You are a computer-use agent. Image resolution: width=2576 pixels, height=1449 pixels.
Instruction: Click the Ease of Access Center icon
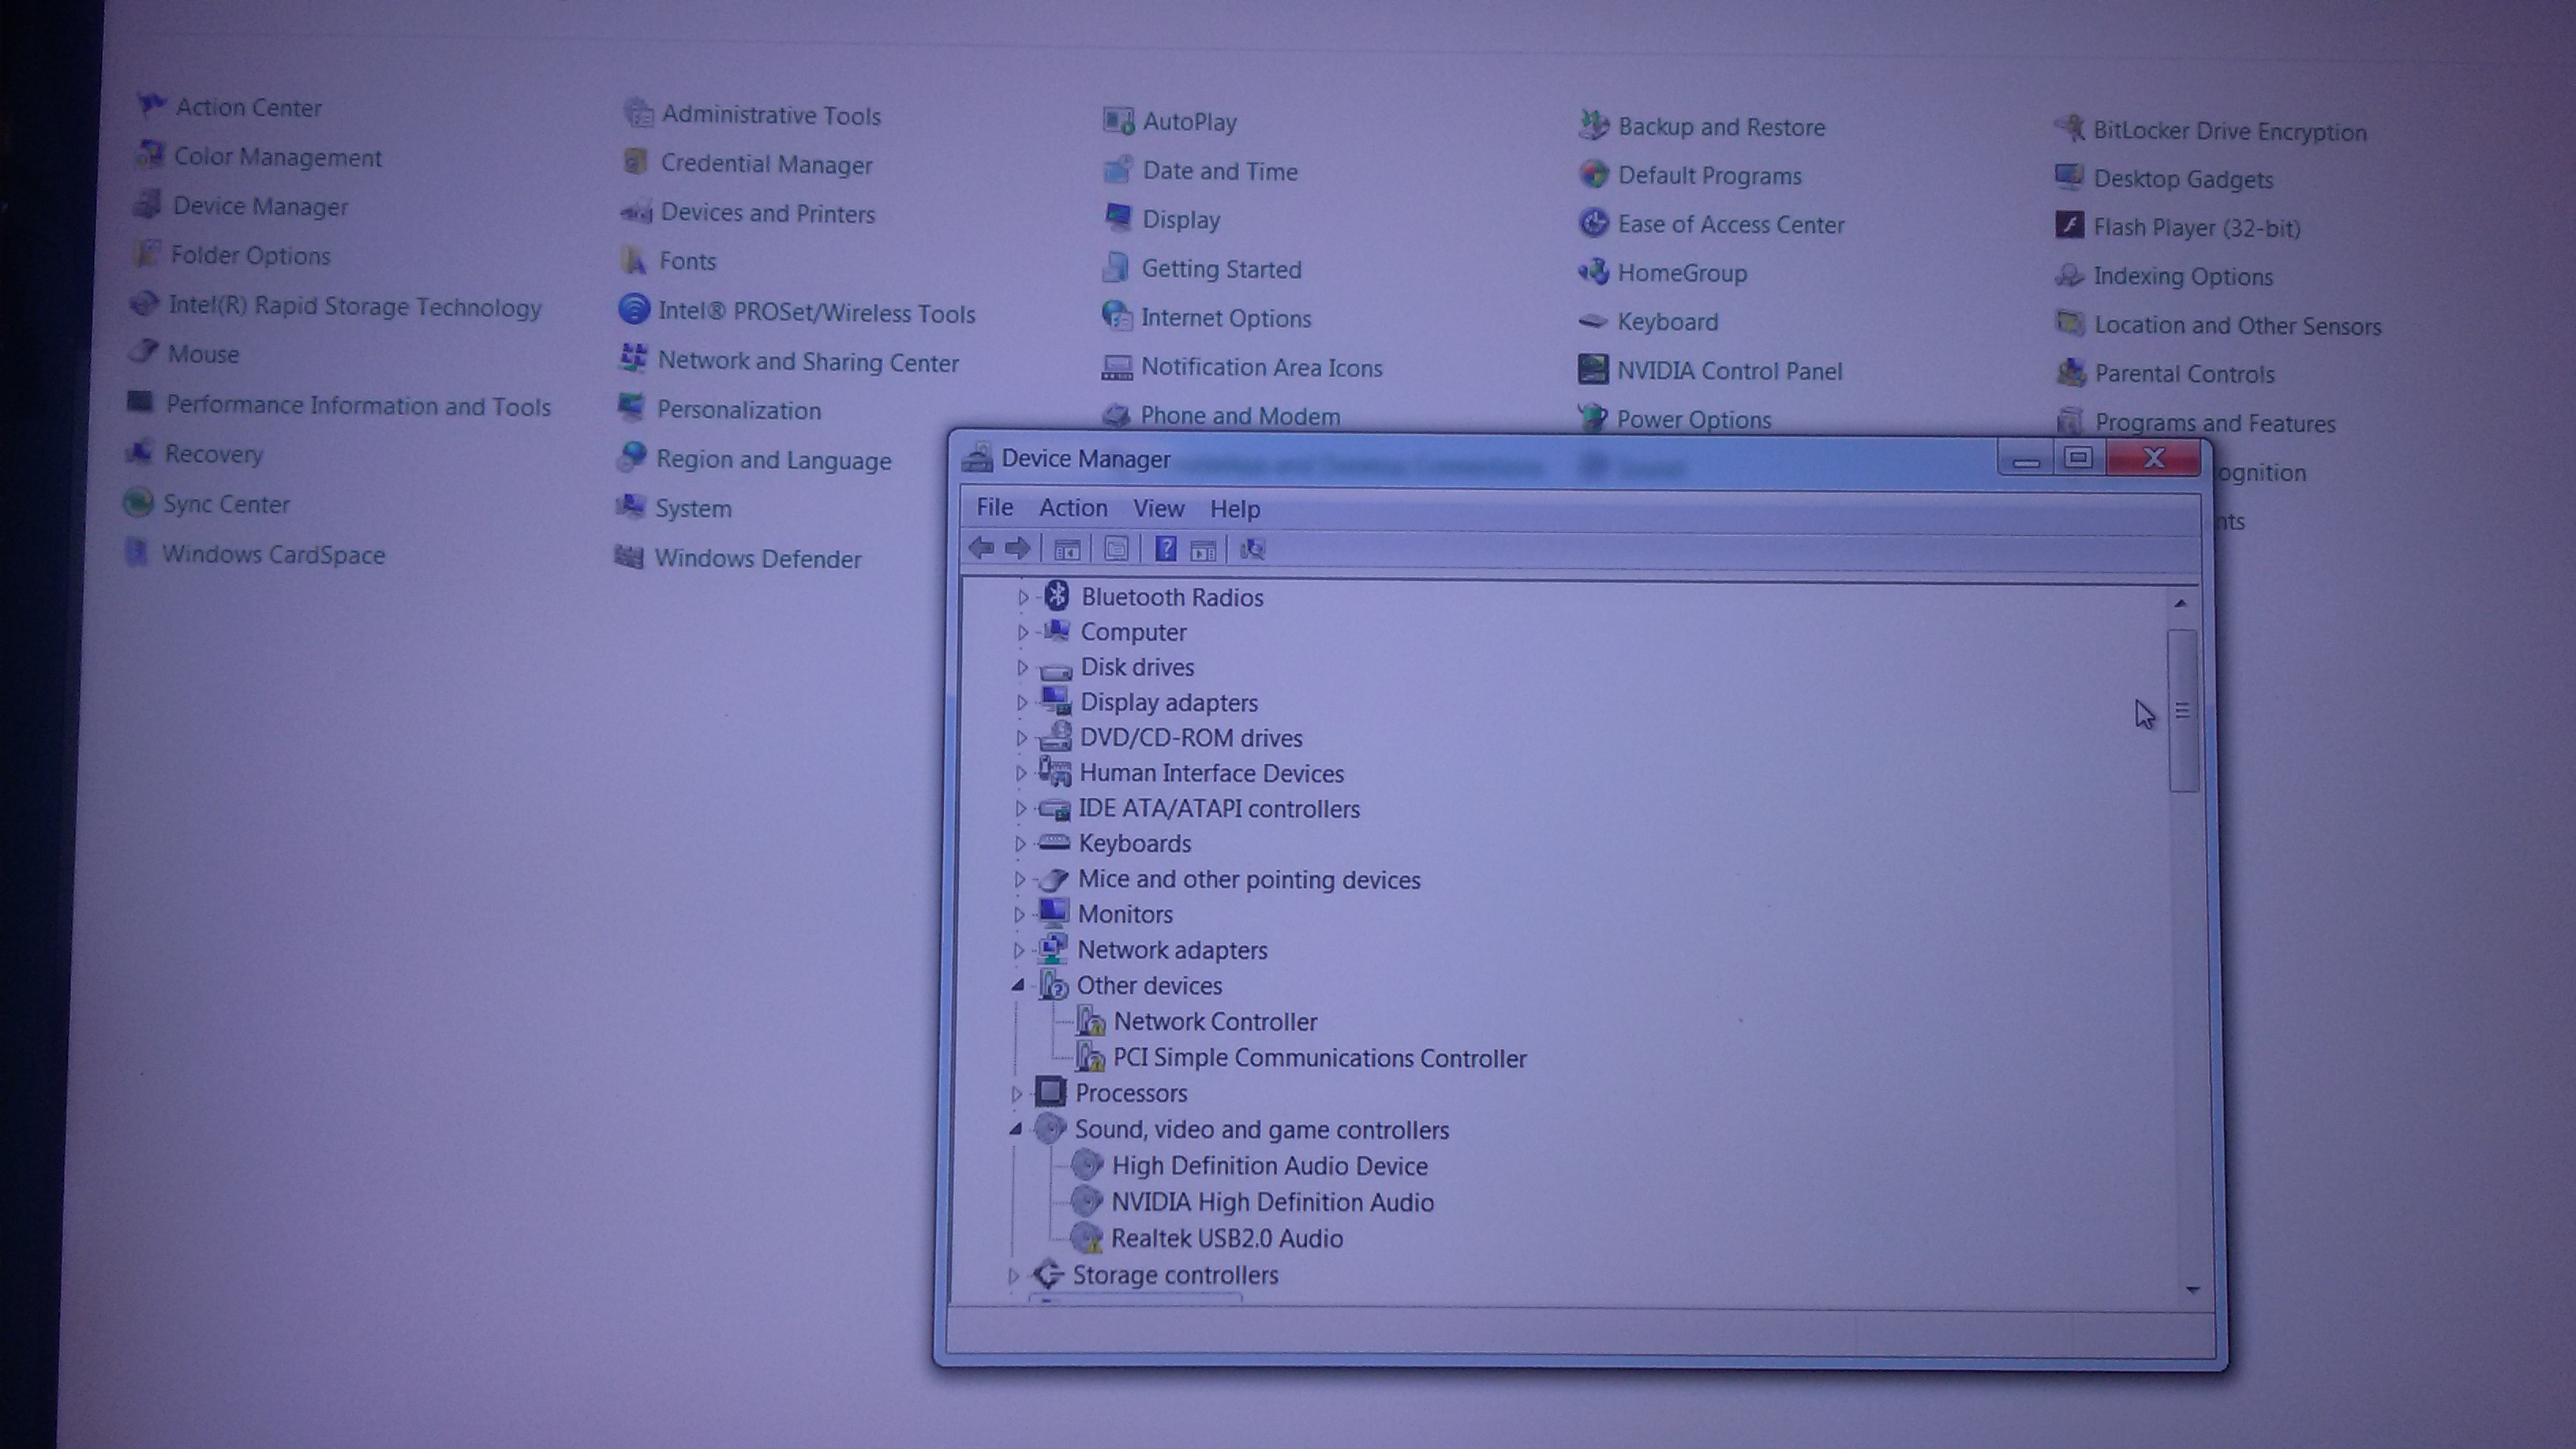pyautogui.click(x=1593, y=223)
